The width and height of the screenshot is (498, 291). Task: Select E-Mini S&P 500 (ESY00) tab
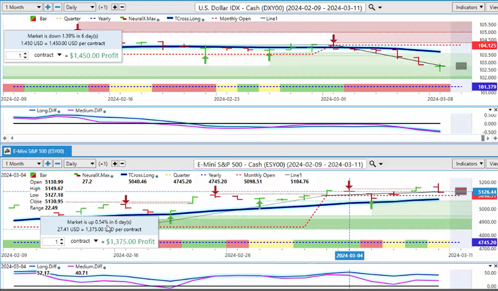pos(37,151)
